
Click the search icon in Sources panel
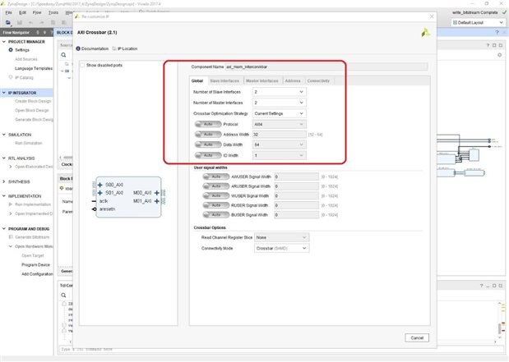pyautogui.click(x=63, y=55)
